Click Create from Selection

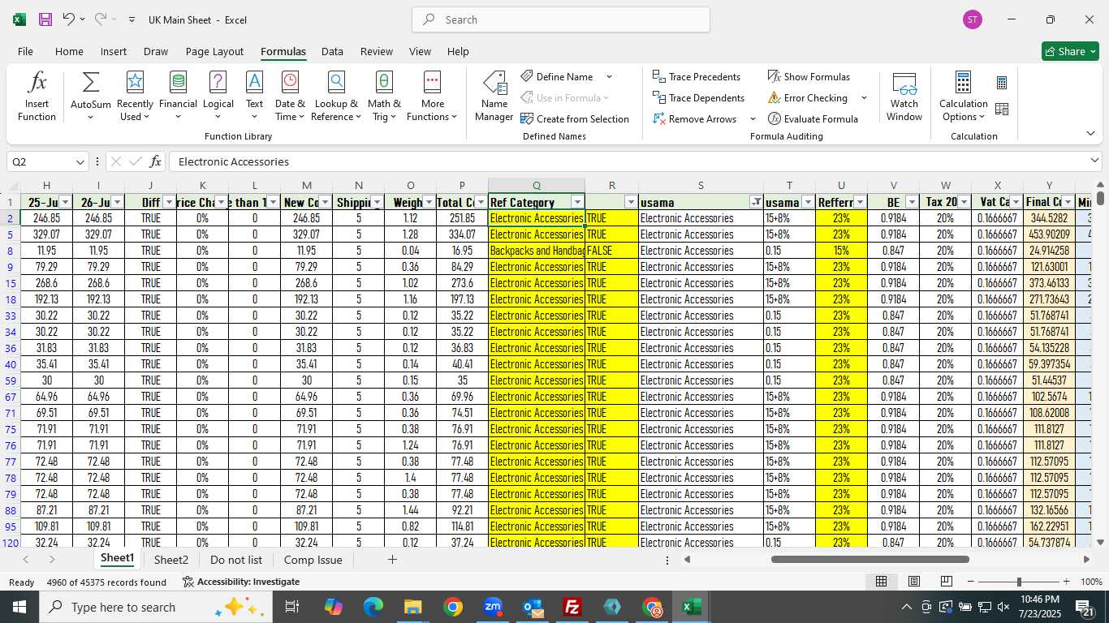click(575, 119)
